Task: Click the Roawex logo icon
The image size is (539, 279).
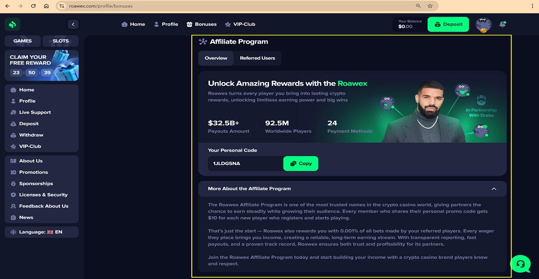Action: click(13, 24)
